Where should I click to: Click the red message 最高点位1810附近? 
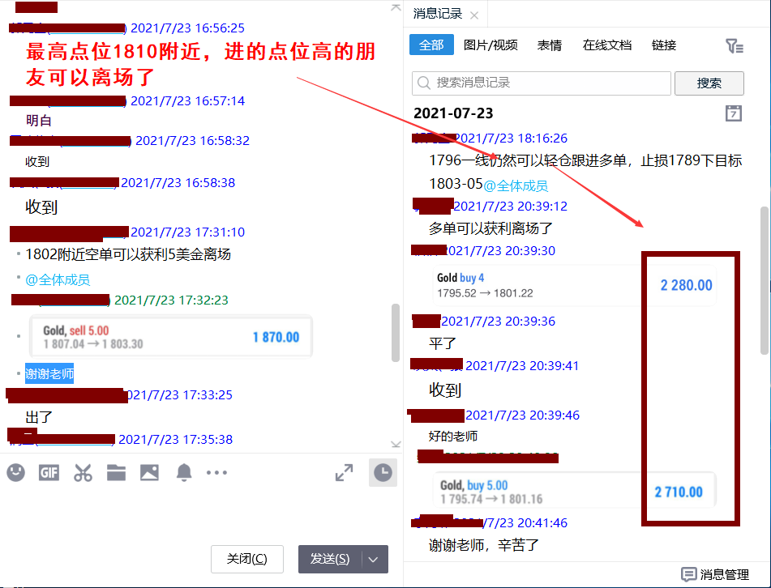coord(200,64)
